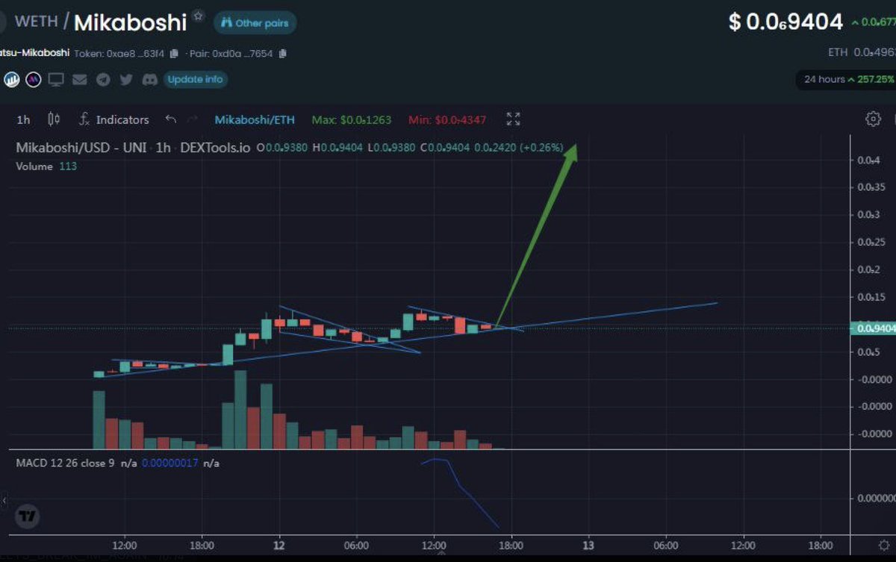Click the 06:00 label after date 13
This screenshot has height=562, width=896.
(665, 545)
